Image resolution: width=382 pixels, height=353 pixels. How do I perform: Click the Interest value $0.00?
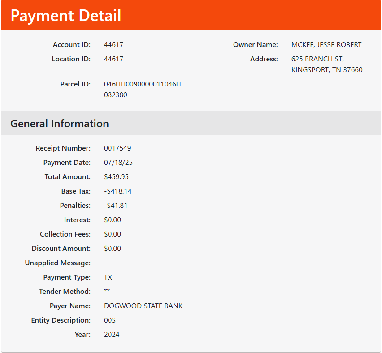click(113, 220)
